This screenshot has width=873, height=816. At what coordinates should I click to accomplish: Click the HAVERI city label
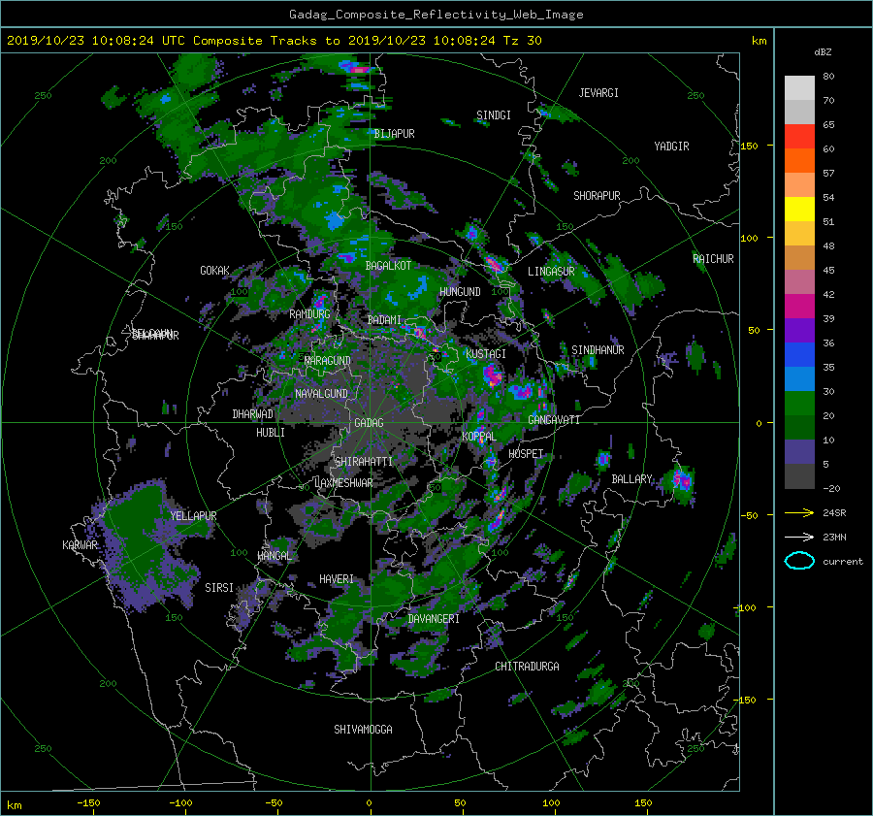[337, 579]
